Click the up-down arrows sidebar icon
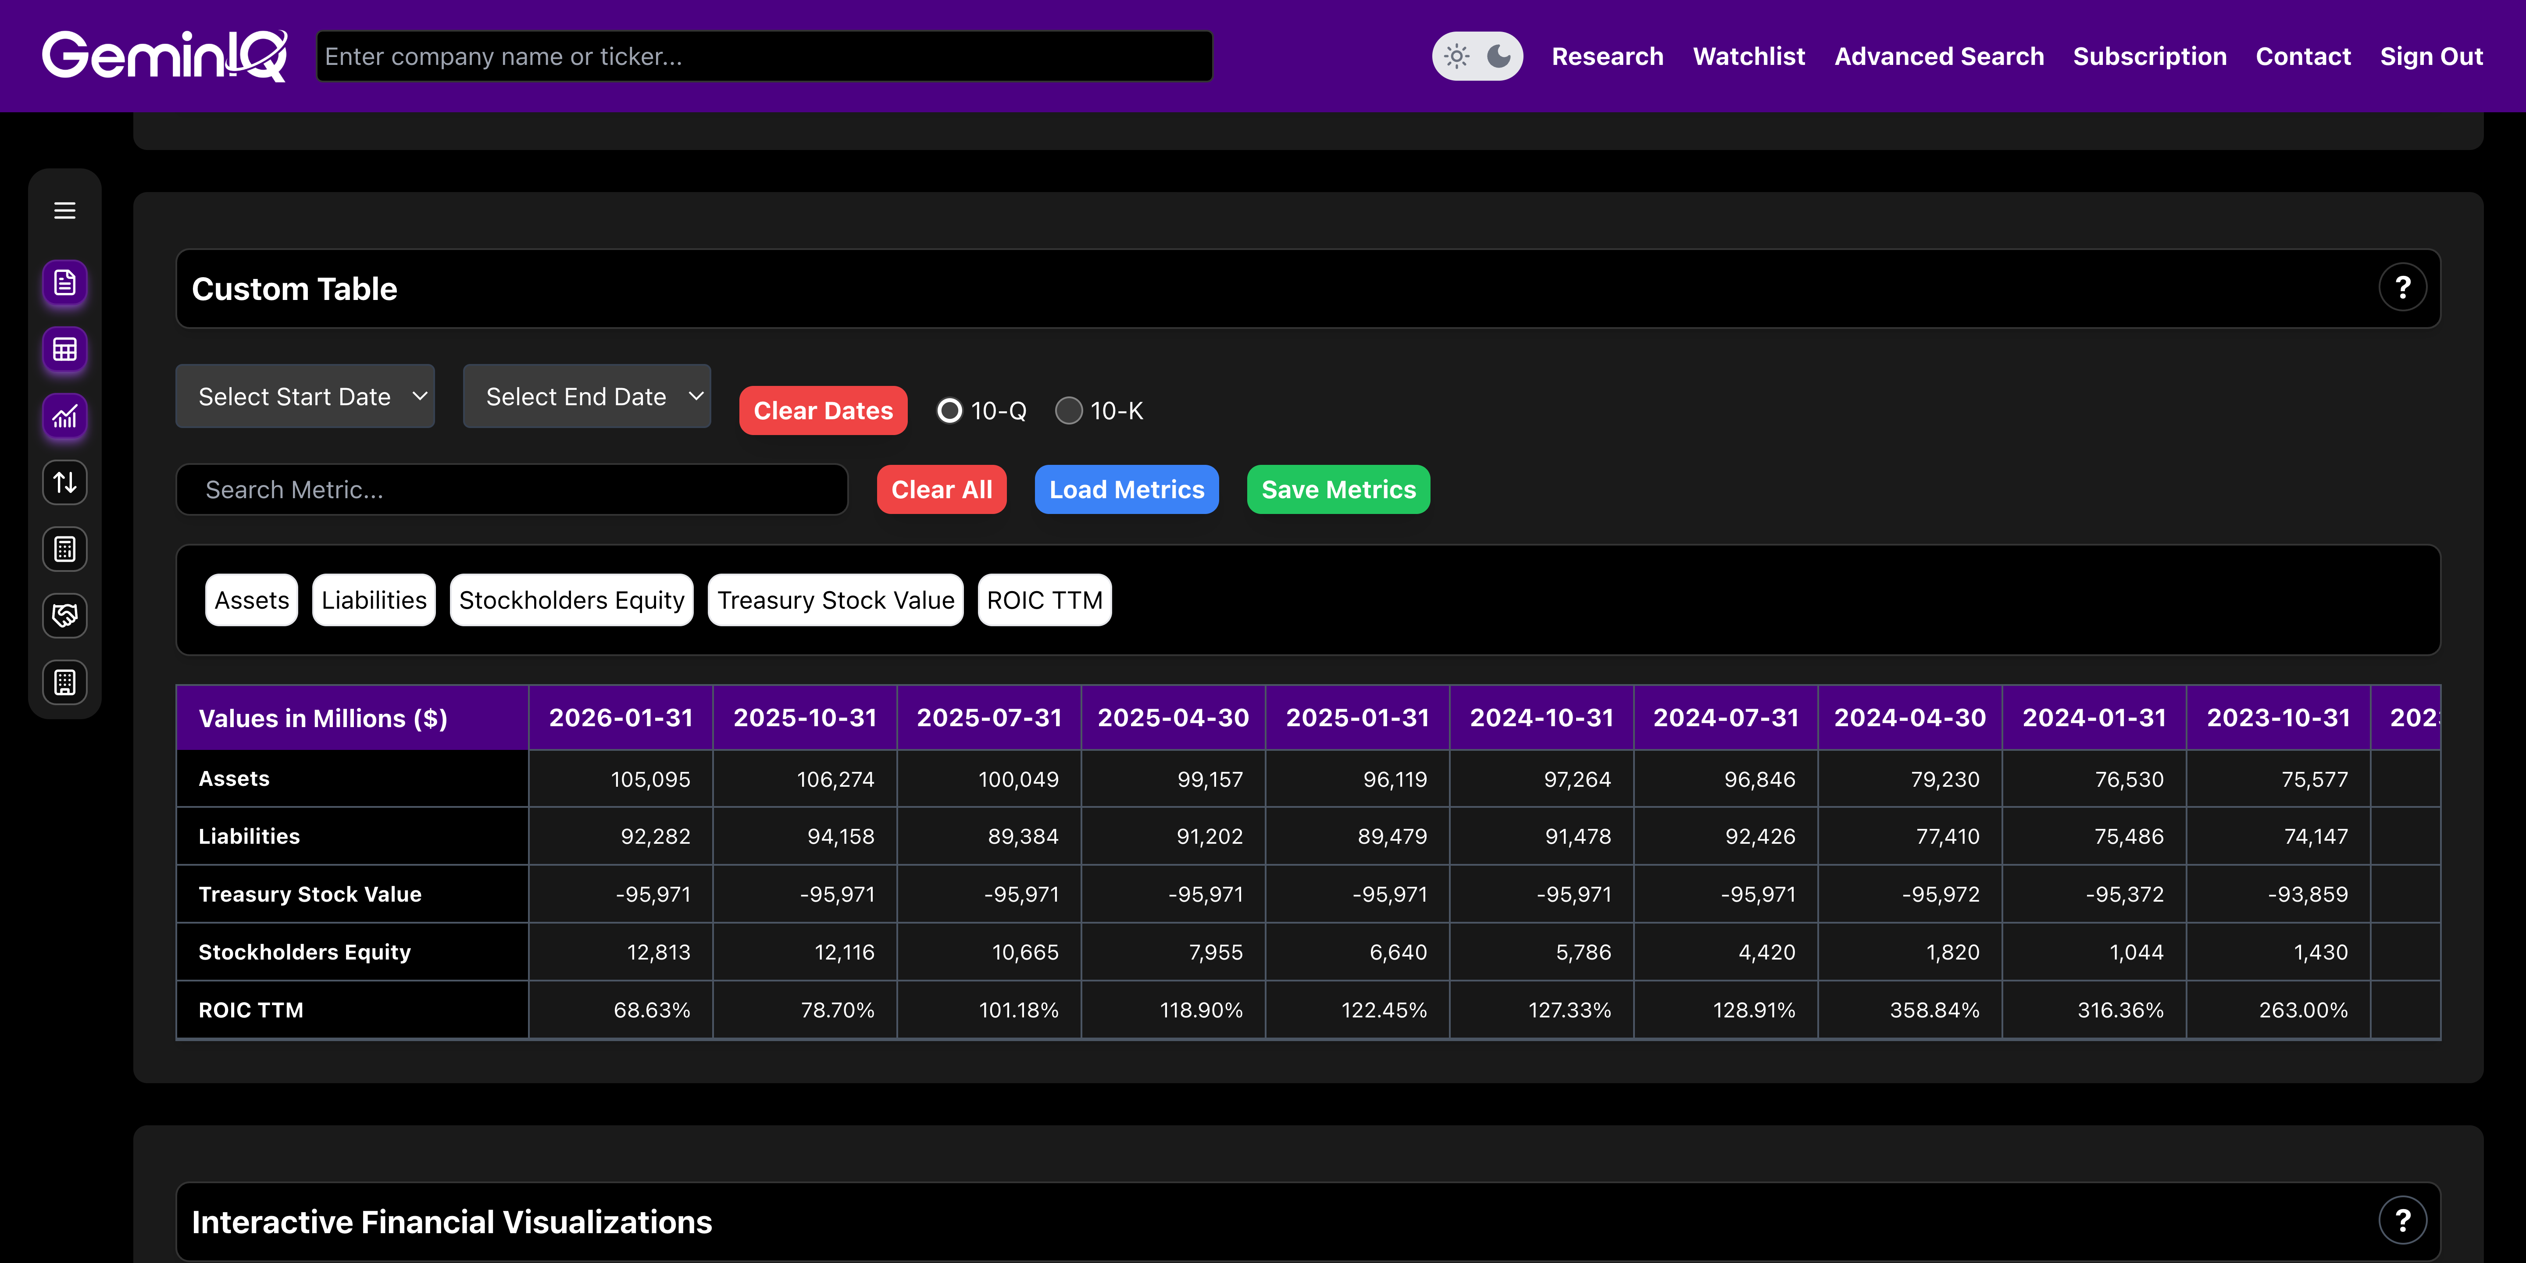Screen dimensions: 2526x1263 coord(65,482)
